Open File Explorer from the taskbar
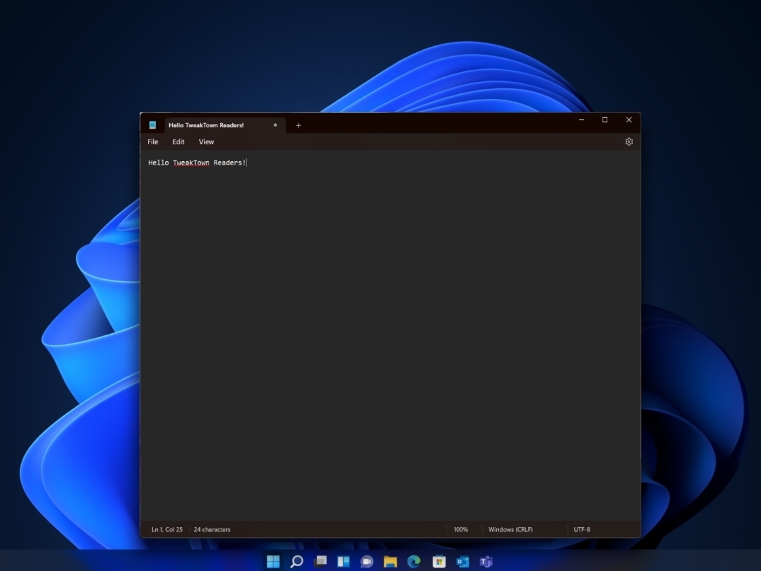 pos(390,562)
